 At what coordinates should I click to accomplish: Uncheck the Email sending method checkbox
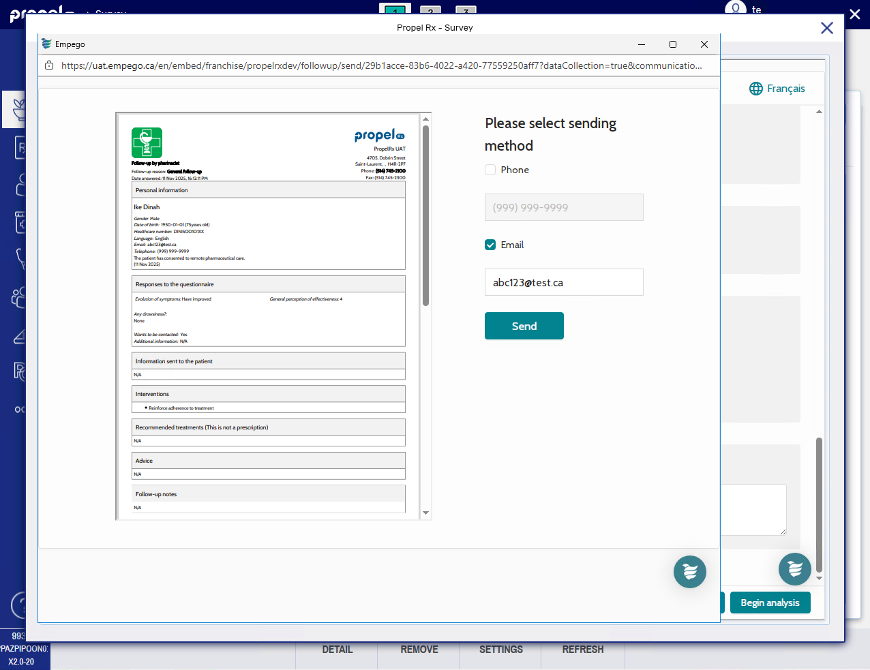tap(490, 245)
